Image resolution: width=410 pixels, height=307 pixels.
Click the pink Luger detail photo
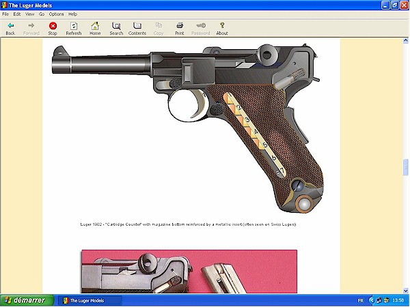[x=189, y=272]
